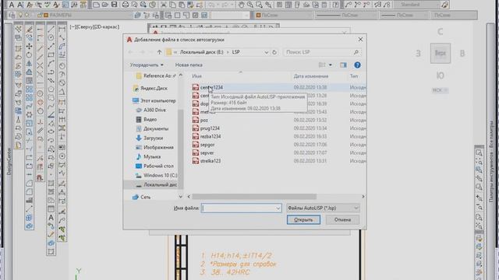Click the Match Properties brush icon beside Standard

pos(444,5)
